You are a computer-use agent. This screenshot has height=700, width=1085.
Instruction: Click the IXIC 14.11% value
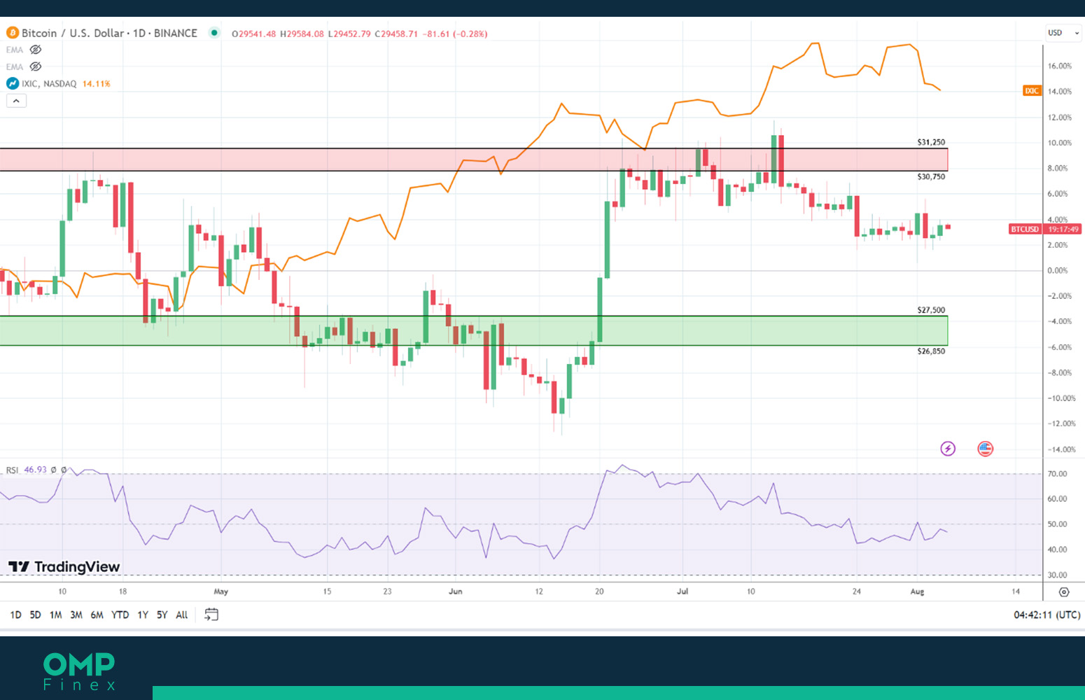coord(97,83)
